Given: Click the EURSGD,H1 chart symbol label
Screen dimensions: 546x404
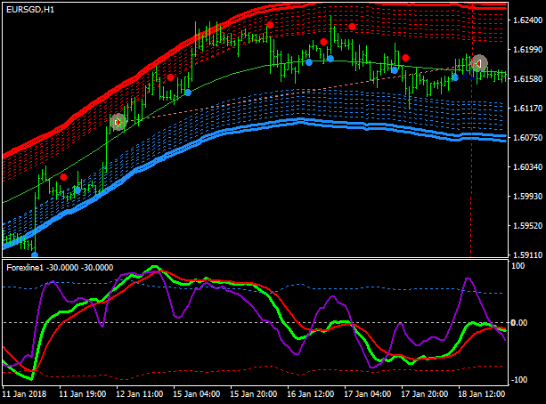Looking at the screenshot, I should 30,10.
